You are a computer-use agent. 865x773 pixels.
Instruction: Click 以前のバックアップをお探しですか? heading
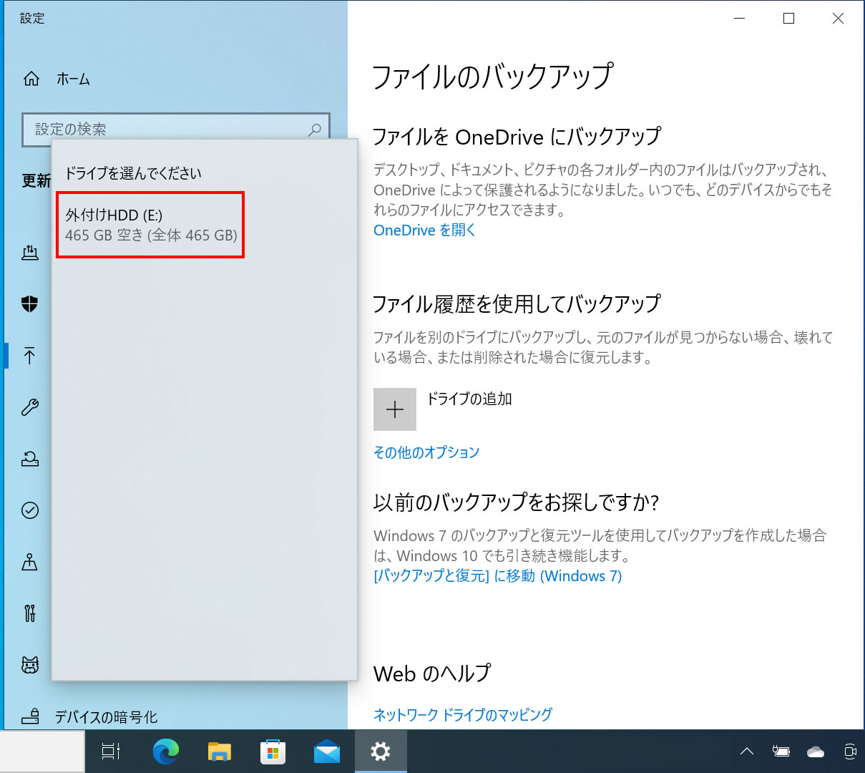[x=516, y=502]
